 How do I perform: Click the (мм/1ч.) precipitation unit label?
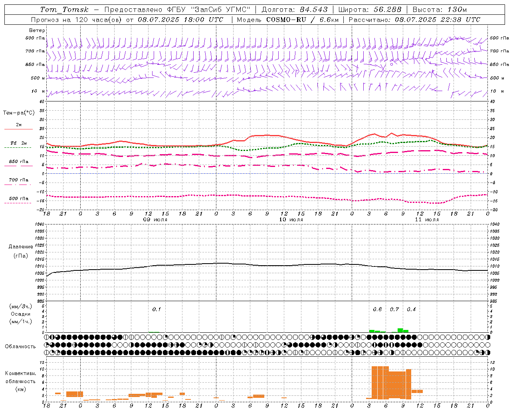pos(21,322)
